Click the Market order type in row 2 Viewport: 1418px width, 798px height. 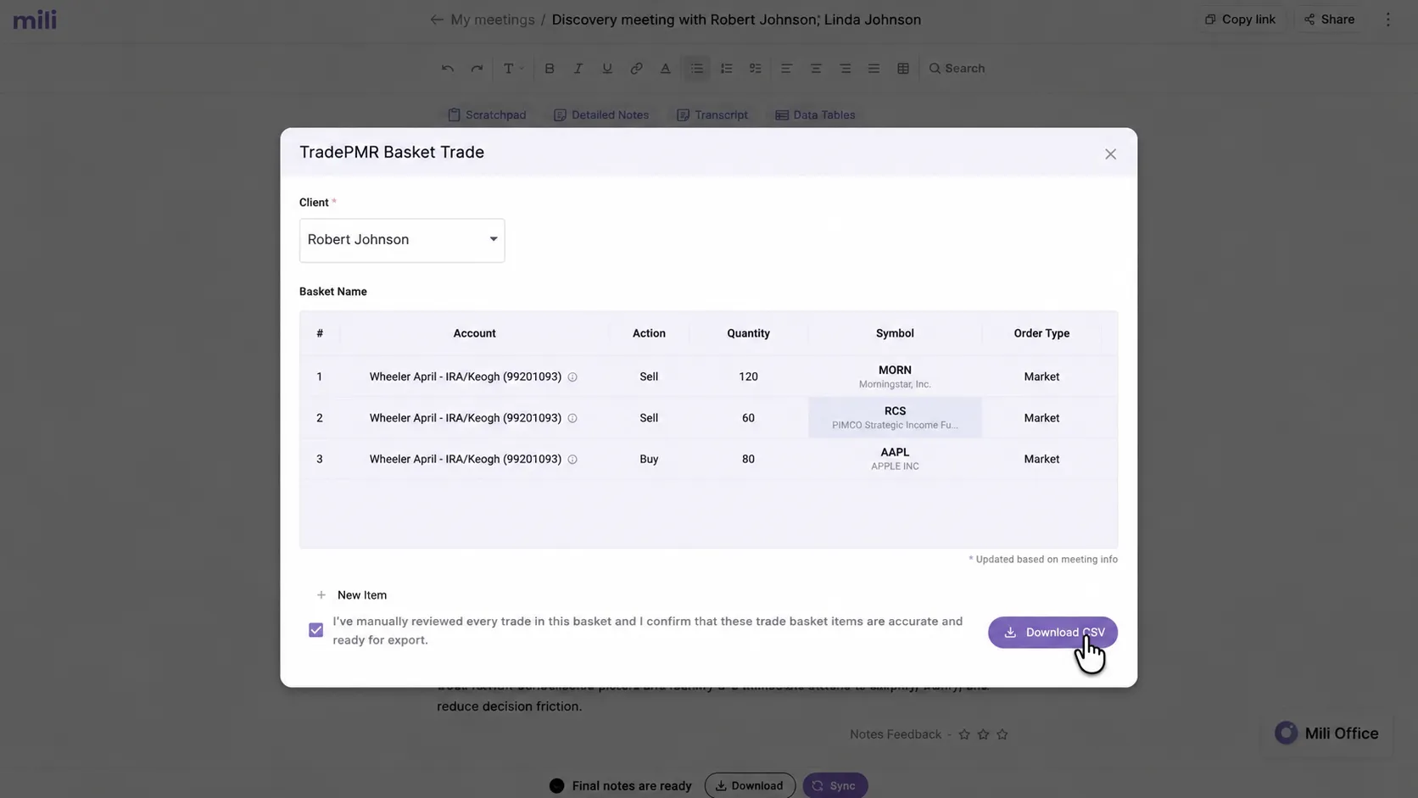click(1041, 418)
